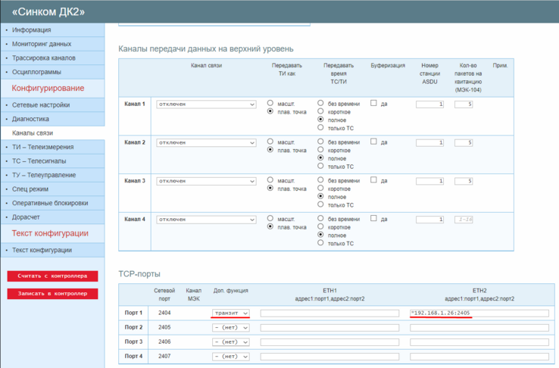The width and height of the screenshot is (559, 368).
Task: Click the ETH2 address field of Порт 1
Action: point(478,313)
